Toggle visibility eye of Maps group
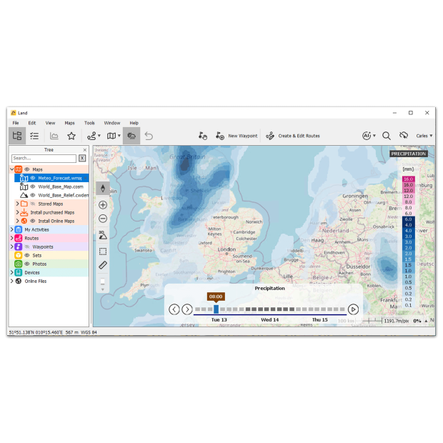 coord(27,169)
